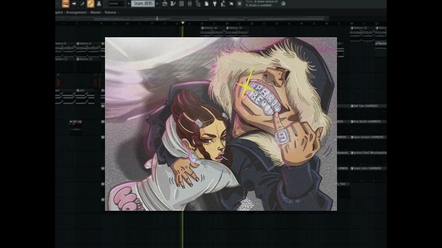Toggle typing keyboard to piano icon
Image resolution: width=442 pixels, height=248 pixels.
point(66,3)
